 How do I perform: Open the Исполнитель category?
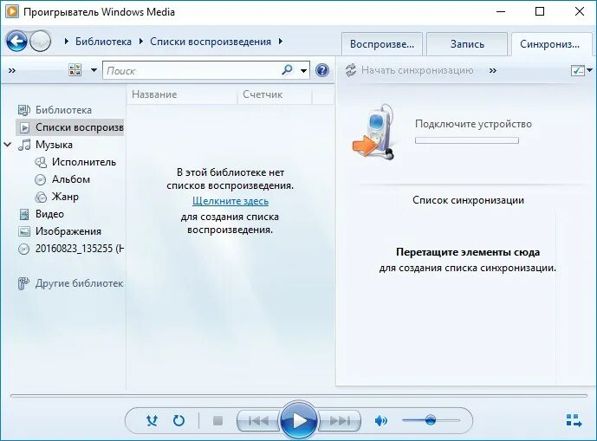tap(84, 162)
